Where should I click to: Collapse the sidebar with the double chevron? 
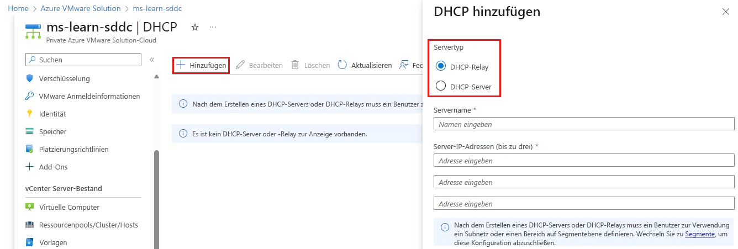[152, 60]
